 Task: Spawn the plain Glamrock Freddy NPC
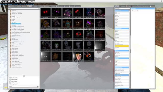coord(67,24)
